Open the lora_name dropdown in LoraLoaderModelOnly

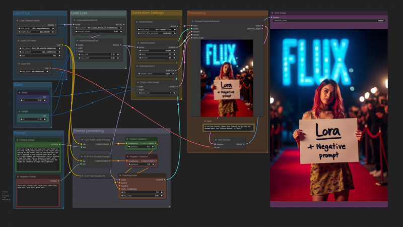99,28
